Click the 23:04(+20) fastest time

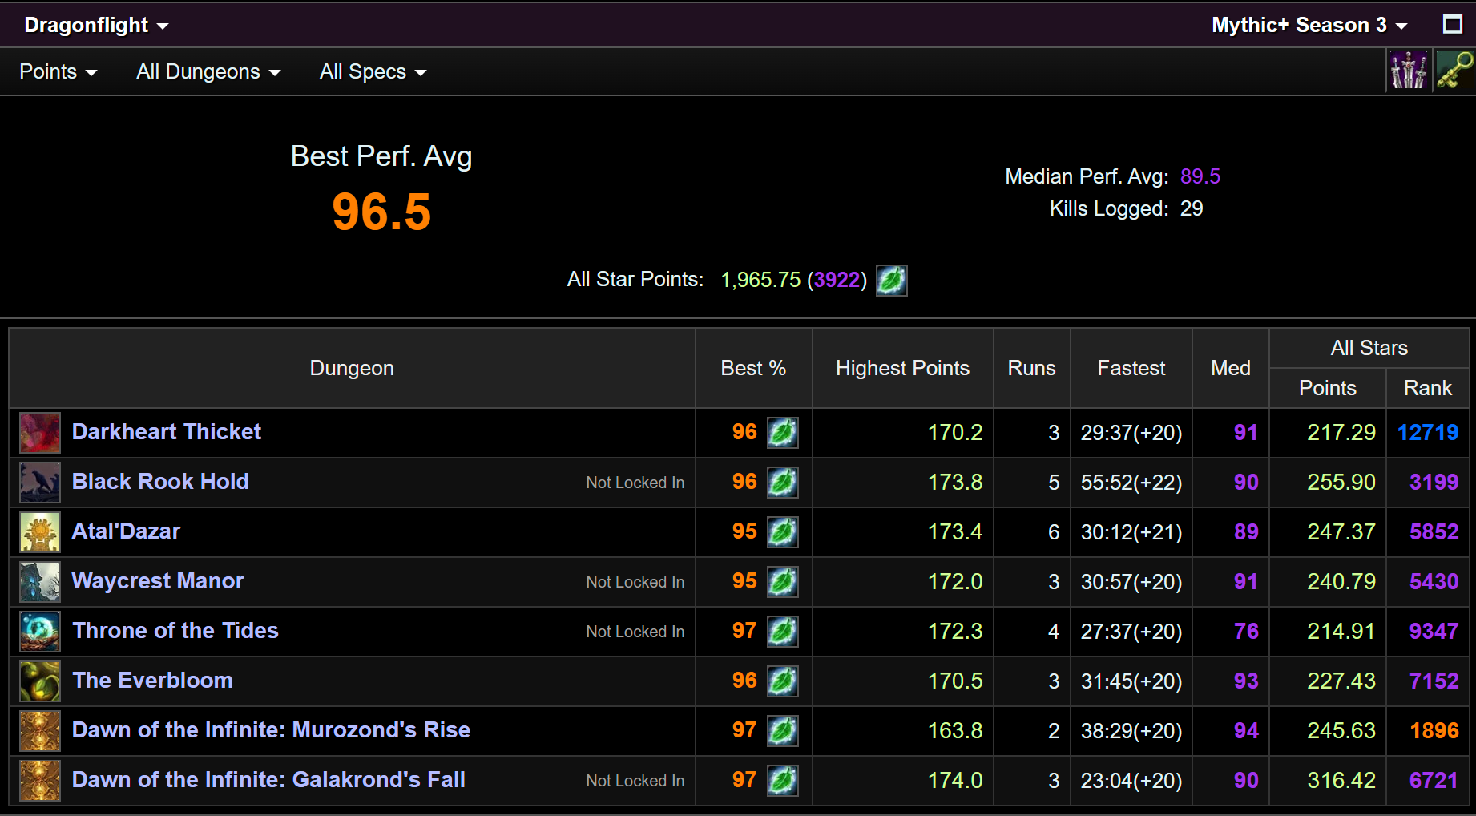pyautogui.click(x=1131, y=781)
